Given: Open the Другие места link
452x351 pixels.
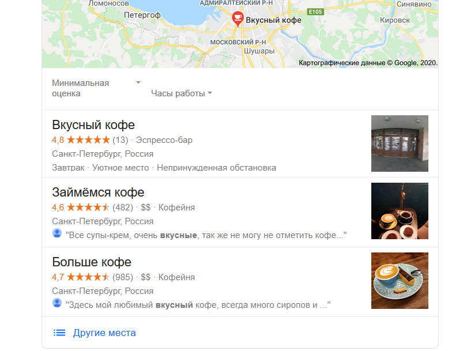Looking at the screenshot, I should 104,333.
